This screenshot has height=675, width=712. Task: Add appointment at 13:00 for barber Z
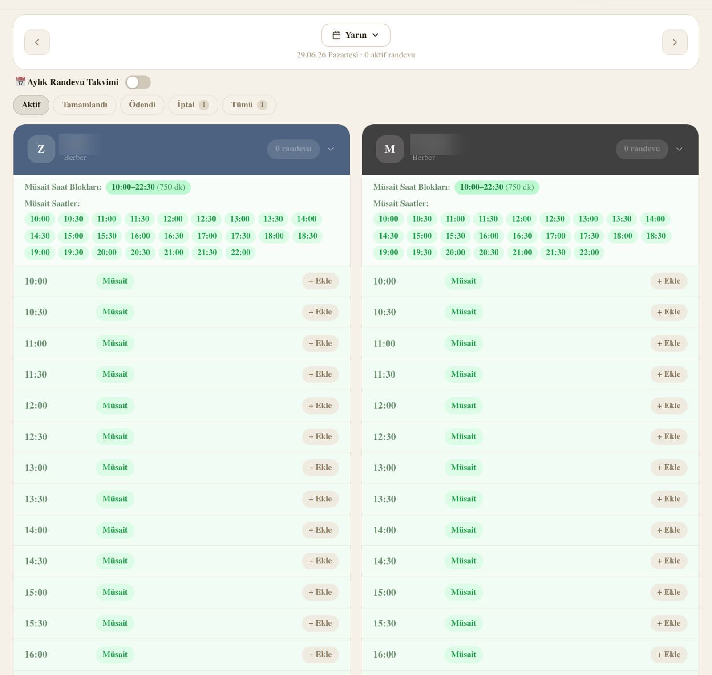tap(320, 468)
